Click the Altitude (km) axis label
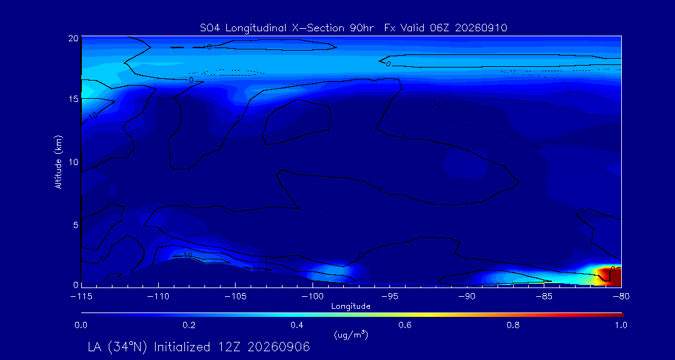The image size is (675, 360). [x=58, y=162]
